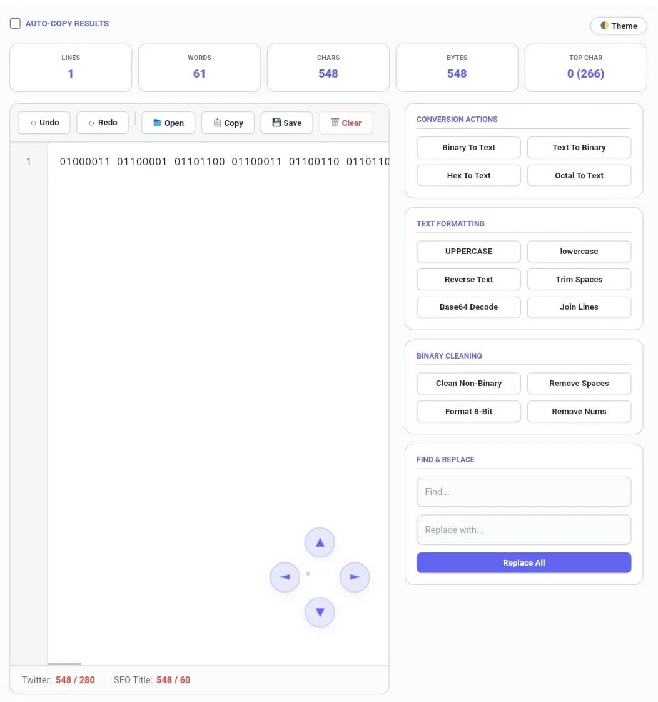The height and width of the screenshot is (702, 658).
Task: Enable Auto-Copy Results
Action: pos(15,23)
